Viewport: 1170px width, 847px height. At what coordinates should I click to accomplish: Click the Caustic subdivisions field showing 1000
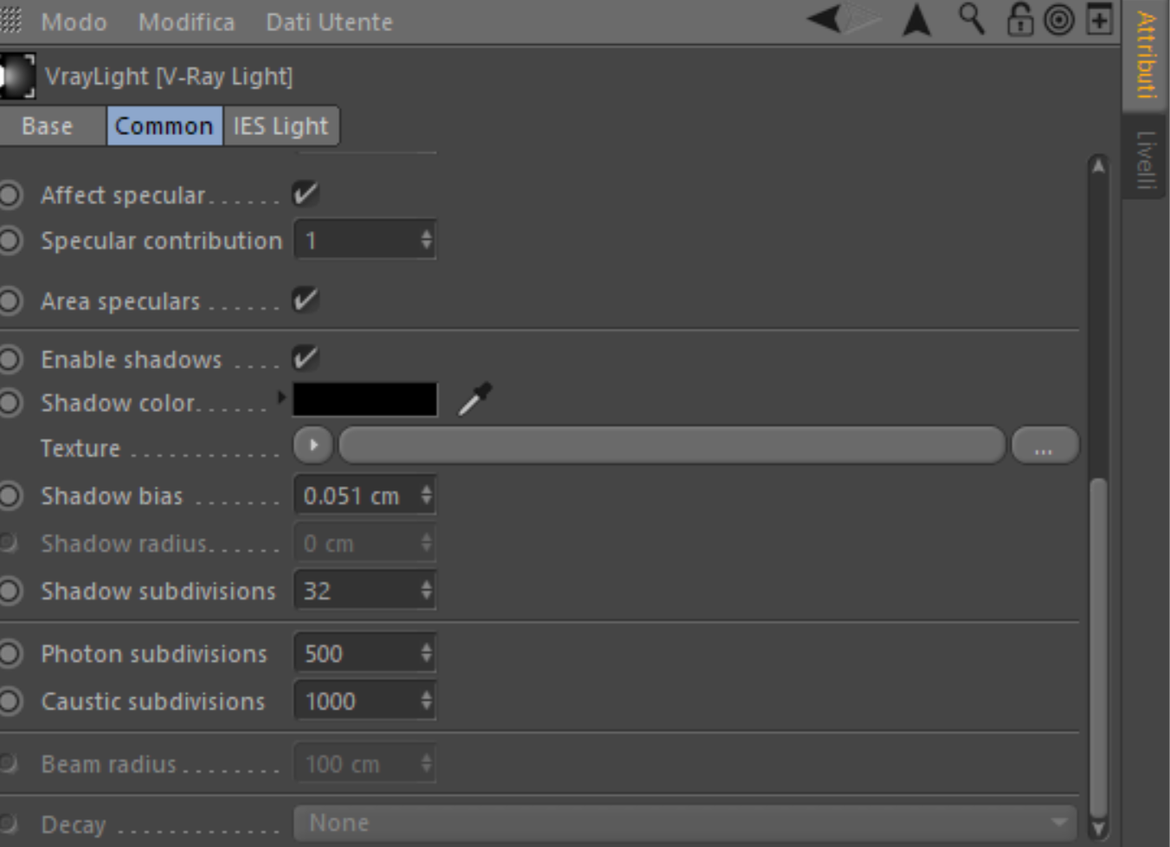[x=364, y=701]
